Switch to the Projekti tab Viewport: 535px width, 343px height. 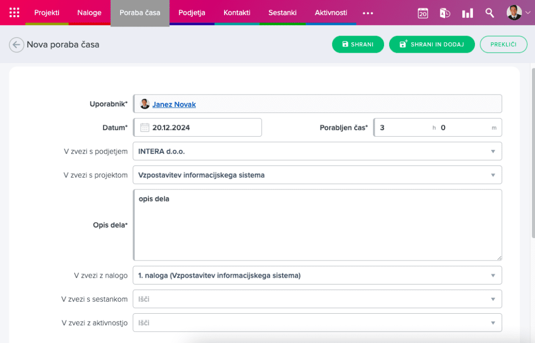tap(46, 13)
